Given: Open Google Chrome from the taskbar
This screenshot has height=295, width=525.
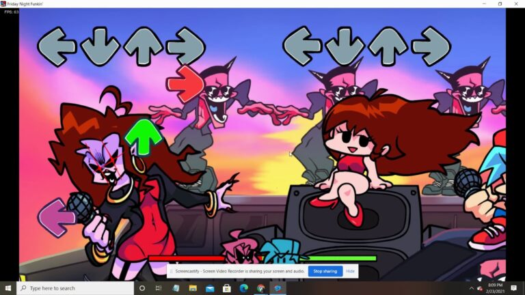Looking at the screenshot, I should [x=261, y=288].
